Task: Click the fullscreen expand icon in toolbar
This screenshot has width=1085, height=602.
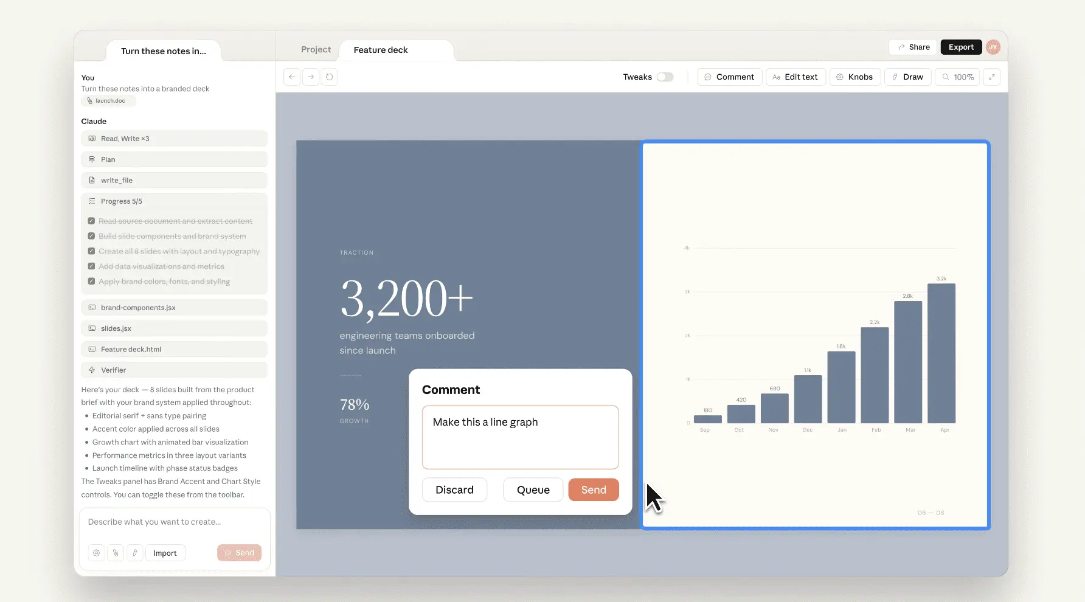Action: tap(991, 77)
